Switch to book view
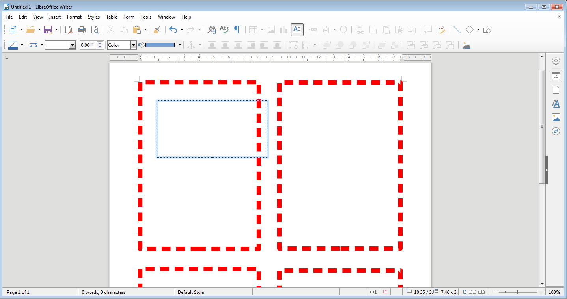567x299 pixels. (x=481, y=292)
